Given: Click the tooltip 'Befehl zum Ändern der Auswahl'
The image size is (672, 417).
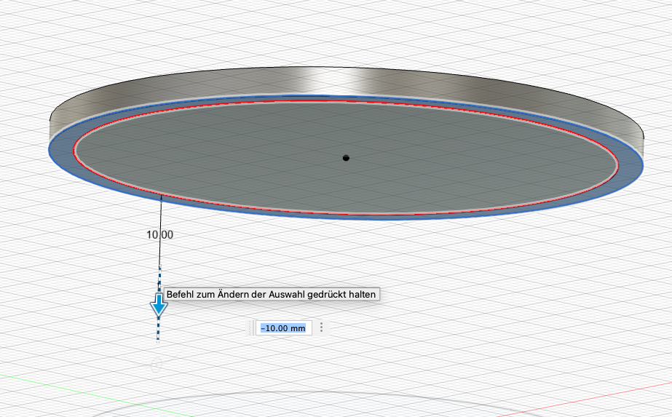Looking at the screenshot, I should coord(272,295).
